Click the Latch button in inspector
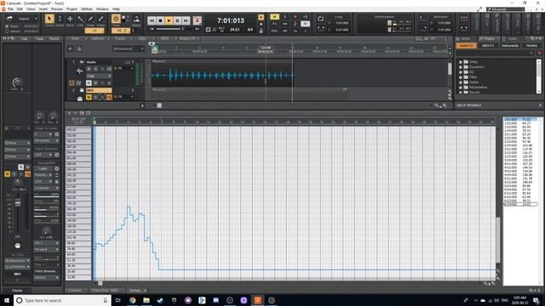This screenshot has width=545, height=306. (43, 168)
